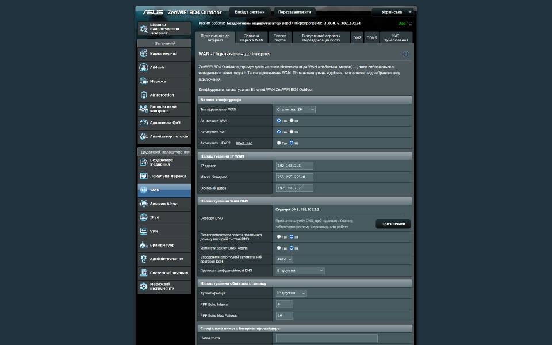Screen dimensions: 552x345
Task: Click the UPnP FAQ link
Action: pyautogui.click(x=244, y=143)
